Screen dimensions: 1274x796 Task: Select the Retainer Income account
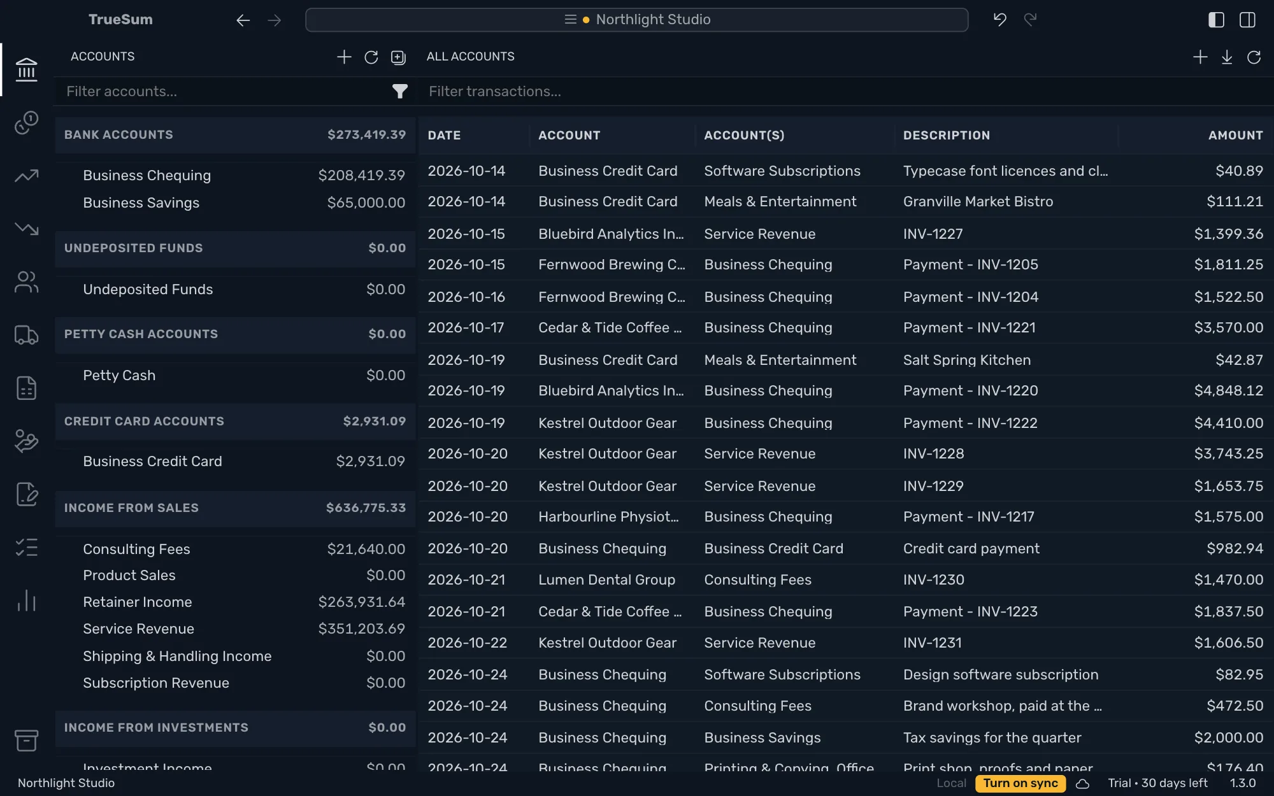235,602
